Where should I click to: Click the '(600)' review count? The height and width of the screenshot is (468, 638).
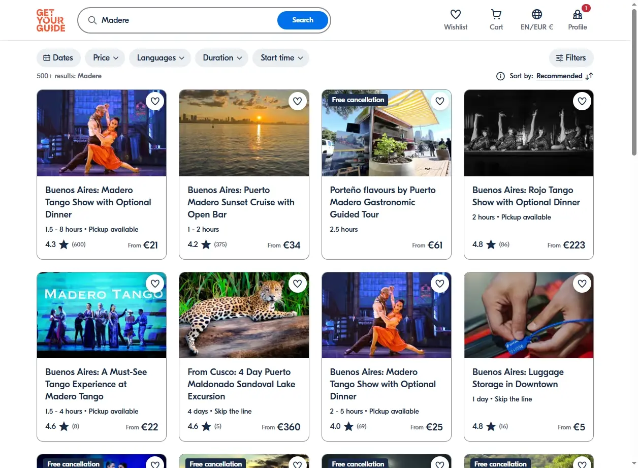coord(79,244)
